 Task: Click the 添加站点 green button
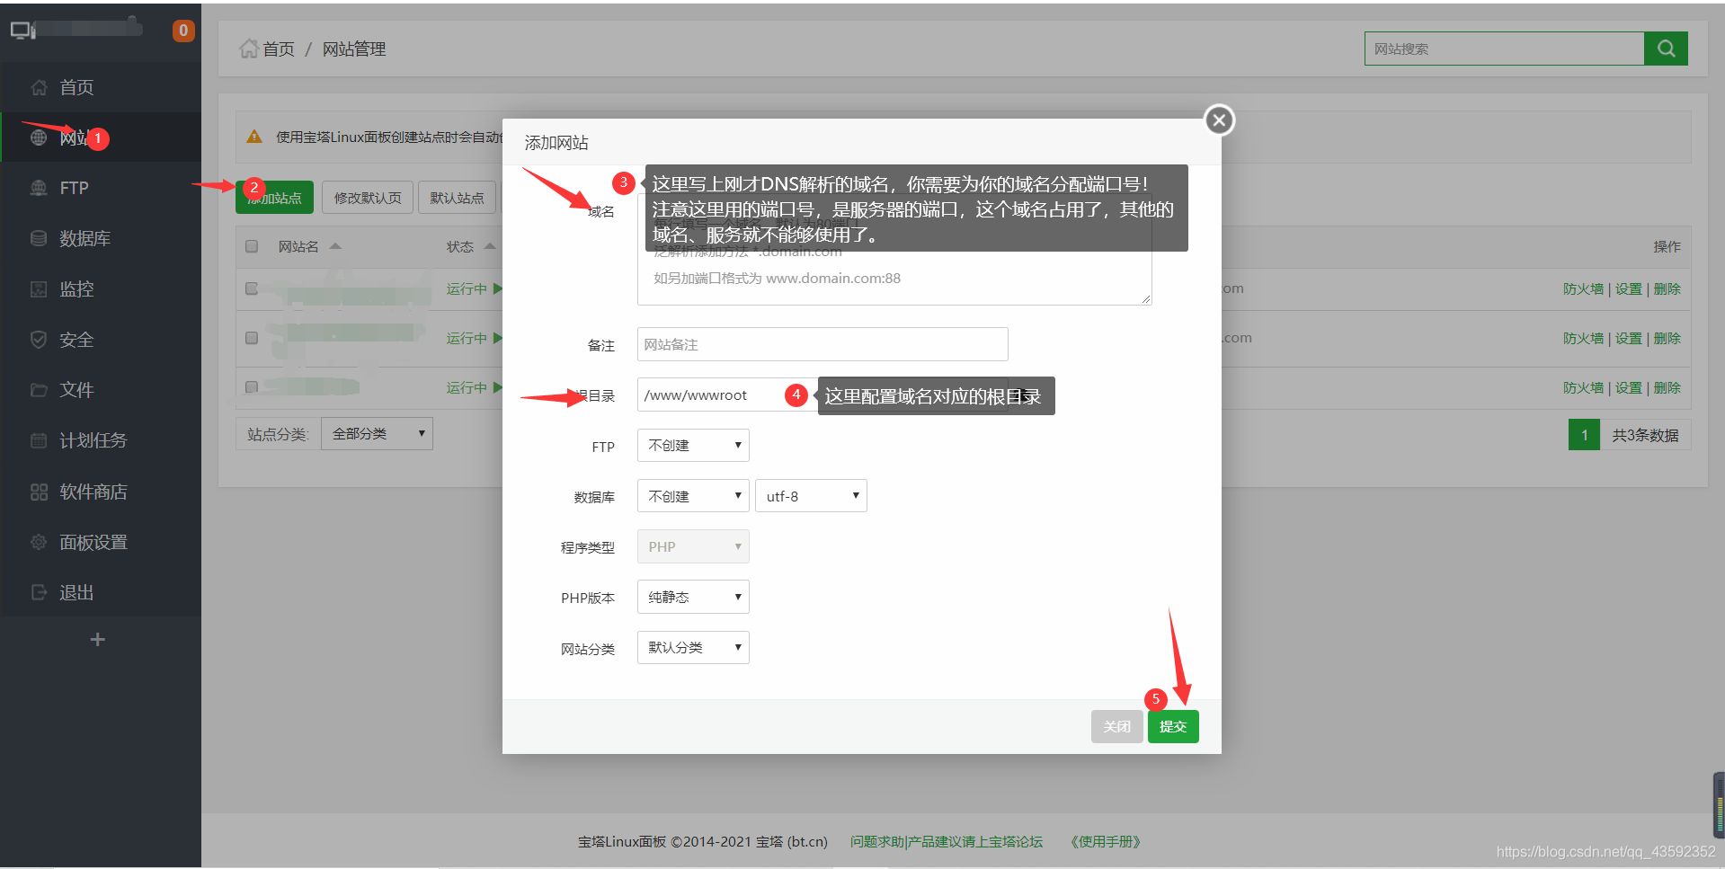[274, 198]
